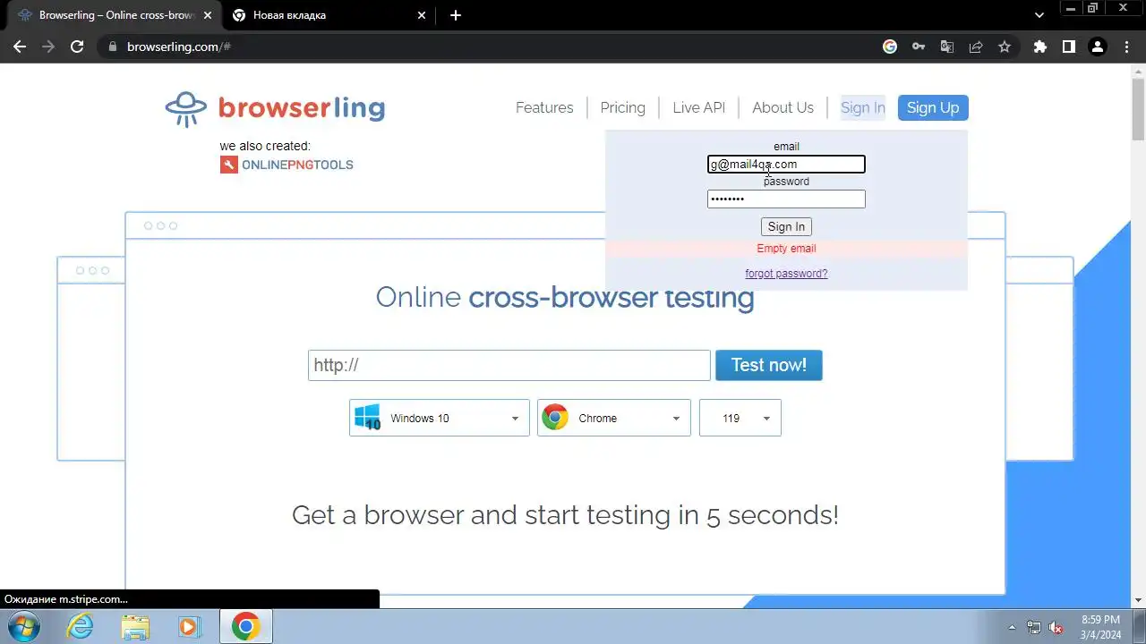Viewport: 1146px width, 644px height.
Task: Click the http:// URL input box
Action: click(x=509, y=365)
